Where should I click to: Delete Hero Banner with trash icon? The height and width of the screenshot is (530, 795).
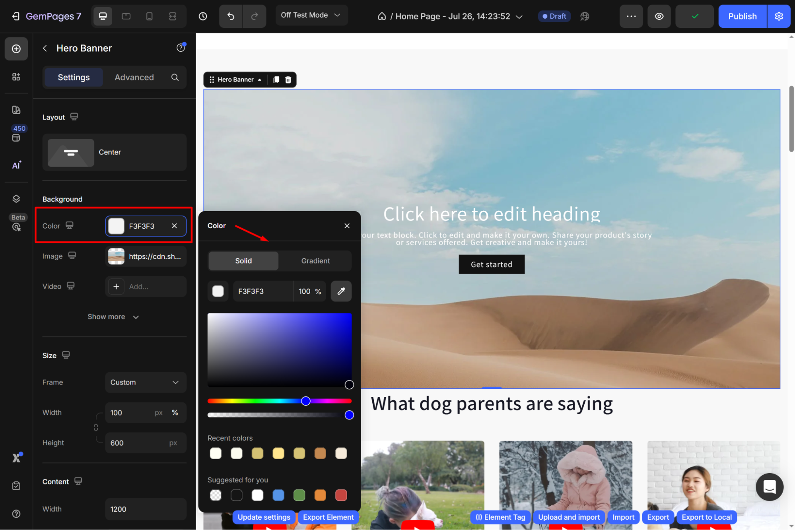pos(288,80)
